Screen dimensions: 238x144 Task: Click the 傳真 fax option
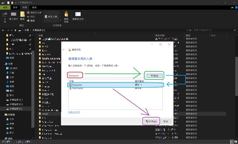tap(31, 20)
